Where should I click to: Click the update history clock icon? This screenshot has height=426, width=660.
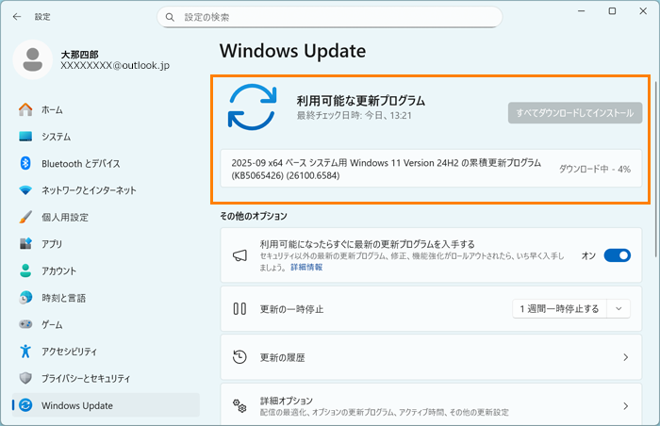coord(239,357)
